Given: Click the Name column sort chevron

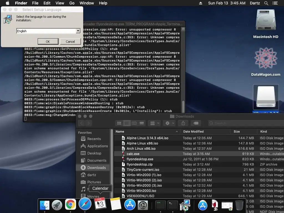Looking at the screenshot, I should pos(177,131).
